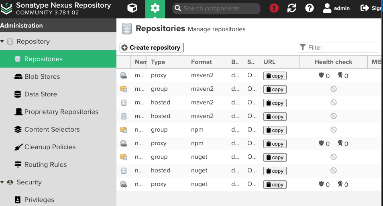Viewport: 383px width, 206px height.
Task: Click the Create repository button
Action: pyautogui.click(x=152, y=48)
